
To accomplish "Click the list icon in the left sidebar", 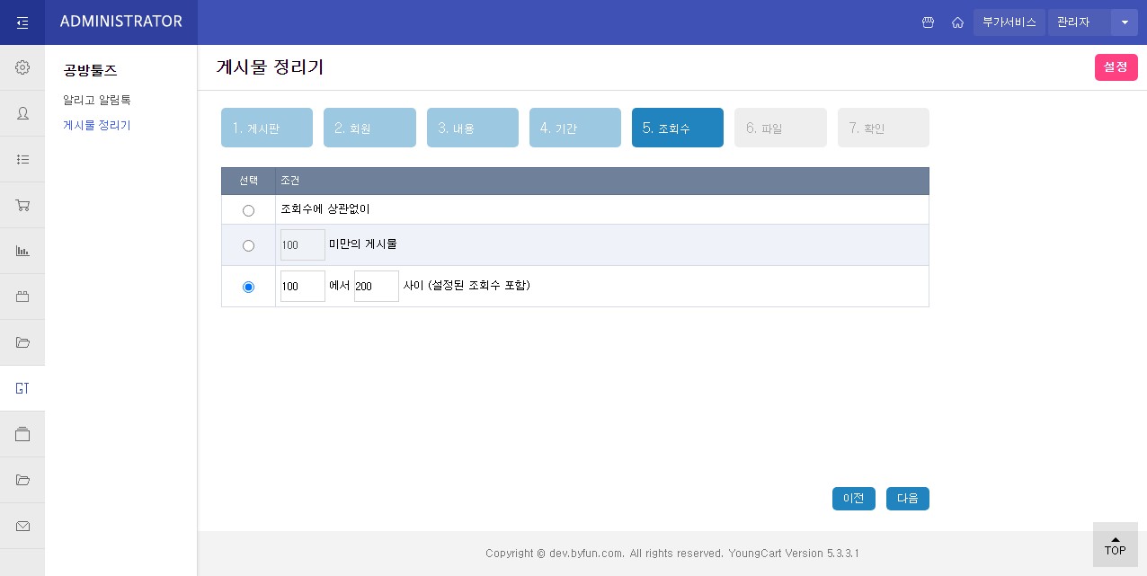I will pos(22,159).
